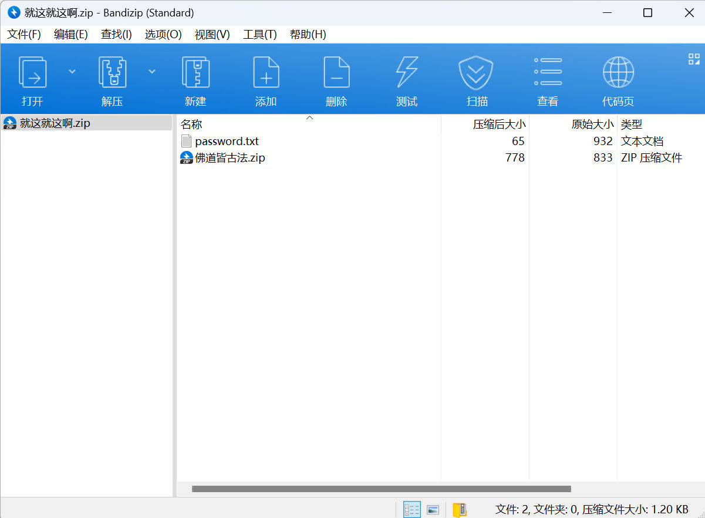Click the View (查看) list icon
The width and height of the screenshot is (705, 518).
548,72
